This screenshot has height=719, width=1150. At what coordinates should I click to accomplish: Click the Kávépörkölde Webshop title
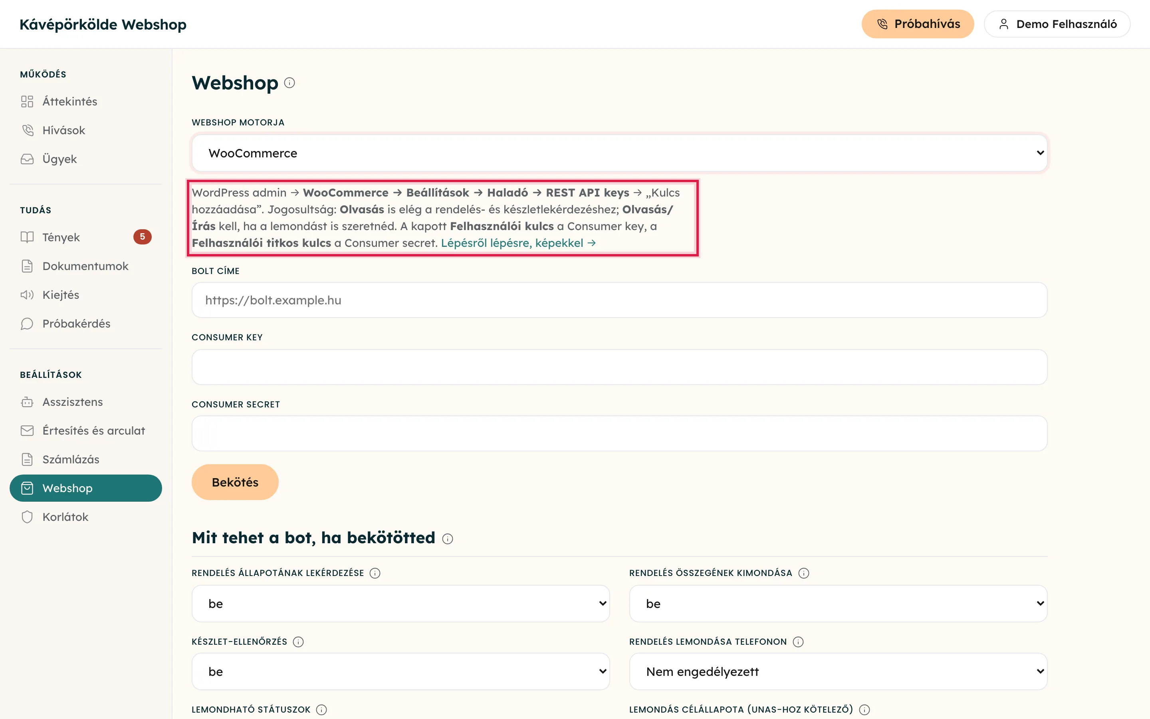pyautogui.click(x=103, y=24)
